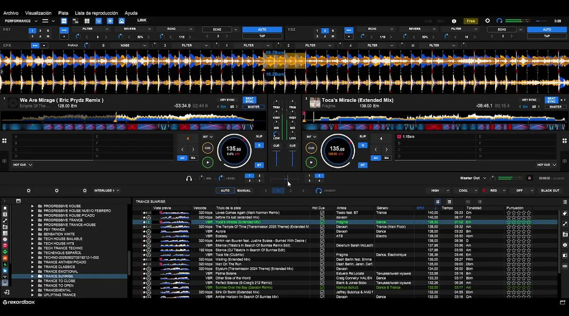This screenshot has width=569, height=316.
Task: Hit the CUE button on deck 1
Action: coord(207,148)
